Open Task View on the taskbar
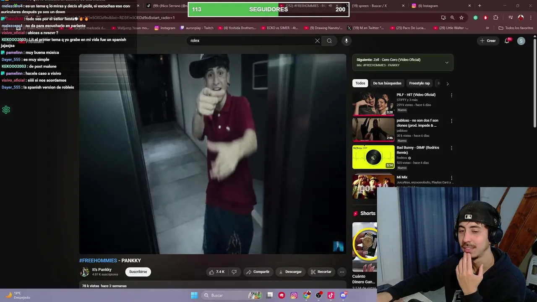This screenshot has height=302, width=537. coord(270,295)
